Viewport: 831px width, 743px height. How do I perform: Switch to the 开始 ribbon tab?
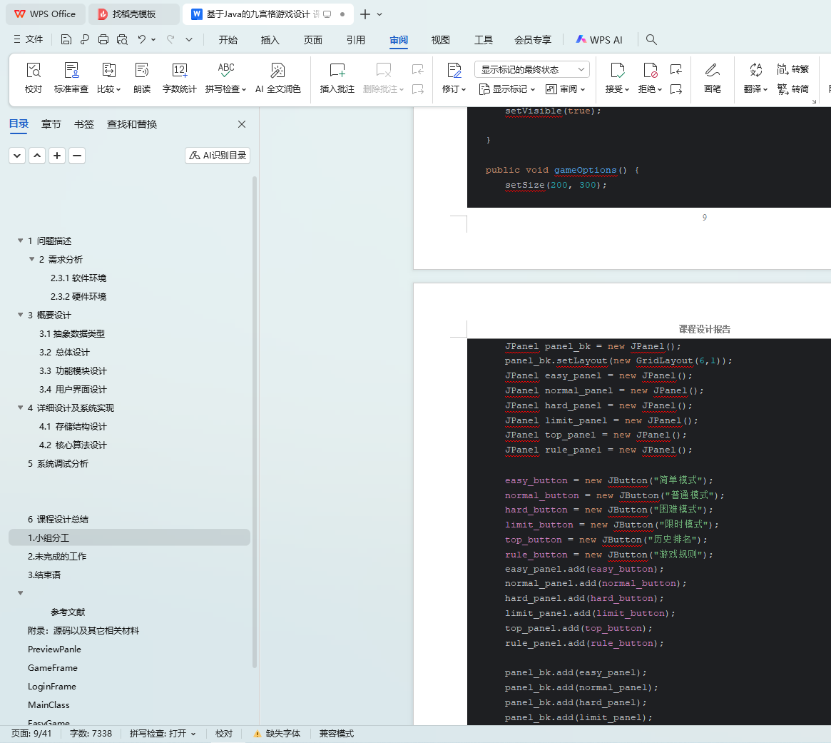[x=228, y=40]
